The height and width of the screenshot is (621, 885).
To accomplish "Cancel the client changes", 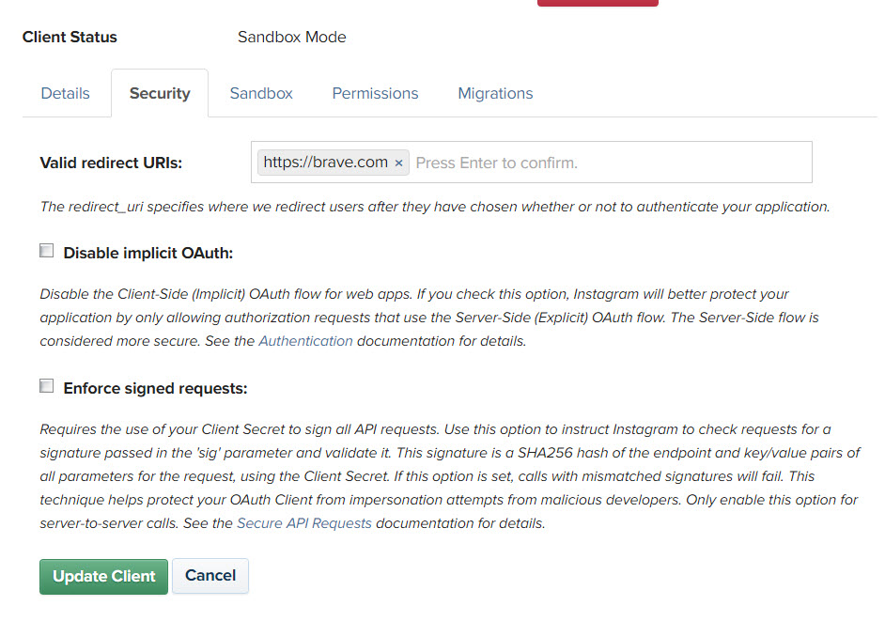I will tap(210, 576).
